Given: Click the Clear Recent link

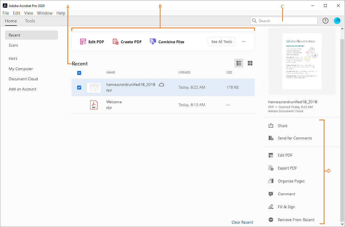Looking at the screenshot, I should (242, 222).
